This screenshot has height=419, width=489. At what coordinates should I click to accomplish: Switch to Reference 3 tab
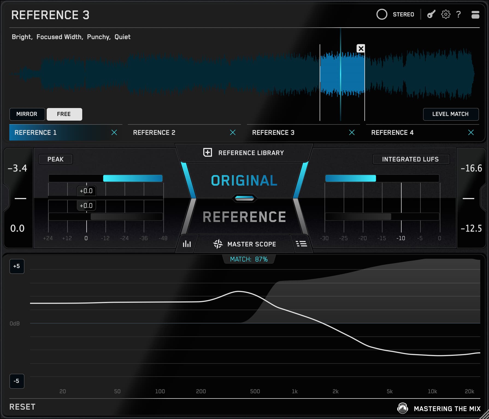click(273, 133)
